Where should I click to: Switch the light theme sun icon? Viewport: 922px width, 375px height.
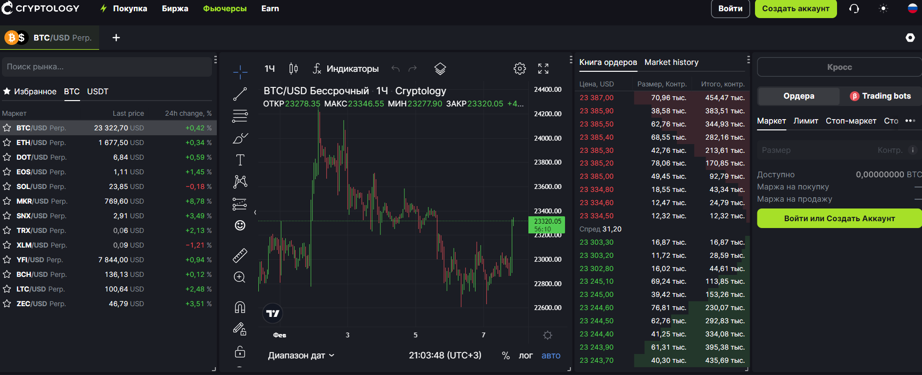tap(883, 9)
